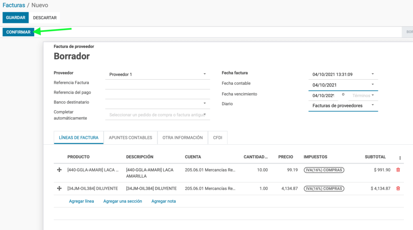Go back to Facturas breadcrumb
This screenshot has width=413, height=230.
(x=14, y=5)
